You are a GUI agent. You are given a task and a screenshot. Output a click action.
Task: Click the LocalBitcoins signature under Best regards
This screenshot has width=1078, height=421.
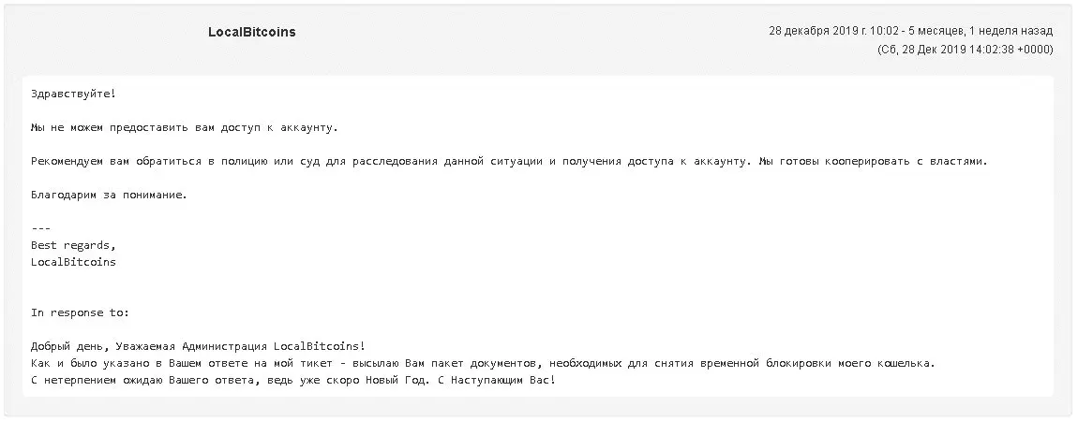(73, 262)
